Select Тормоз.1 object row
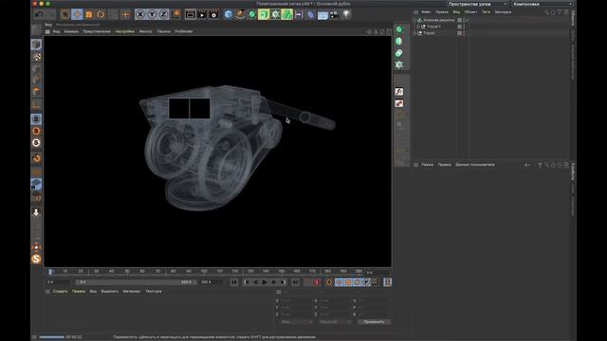 coord(433,27)
